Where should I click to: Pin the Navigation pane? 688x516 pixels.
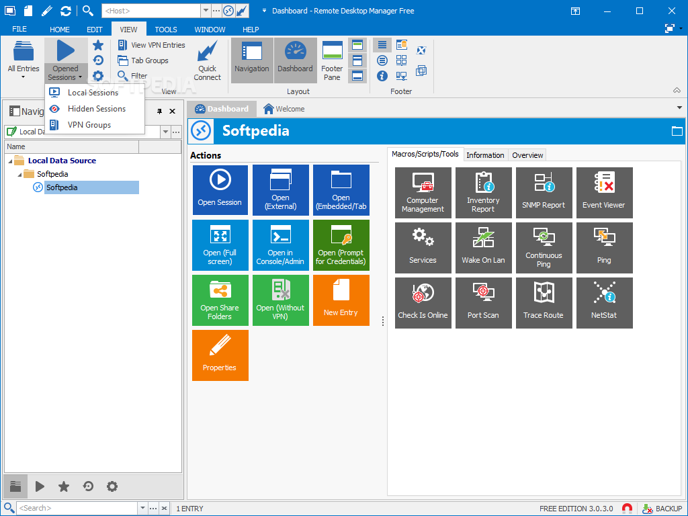click(159, 112)
